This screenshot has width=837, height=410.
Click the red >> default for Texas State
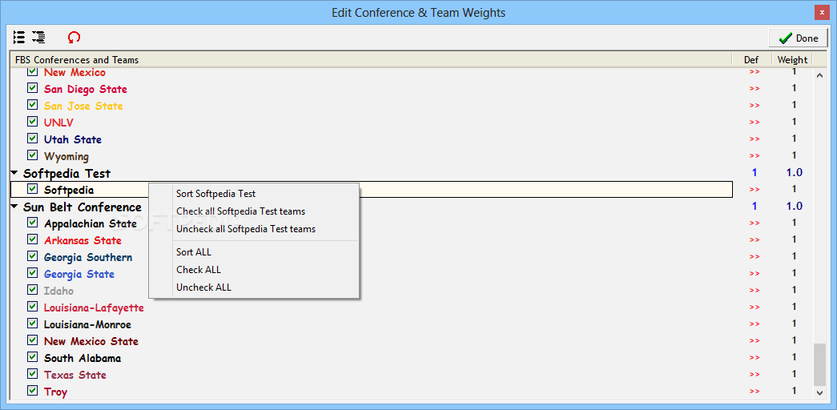(755, 374)
